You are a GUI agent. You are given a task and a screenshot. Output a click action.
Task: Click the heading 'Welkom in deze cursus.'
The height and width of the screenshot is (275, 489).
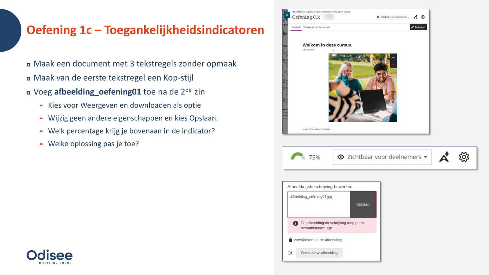coord(327,45)
